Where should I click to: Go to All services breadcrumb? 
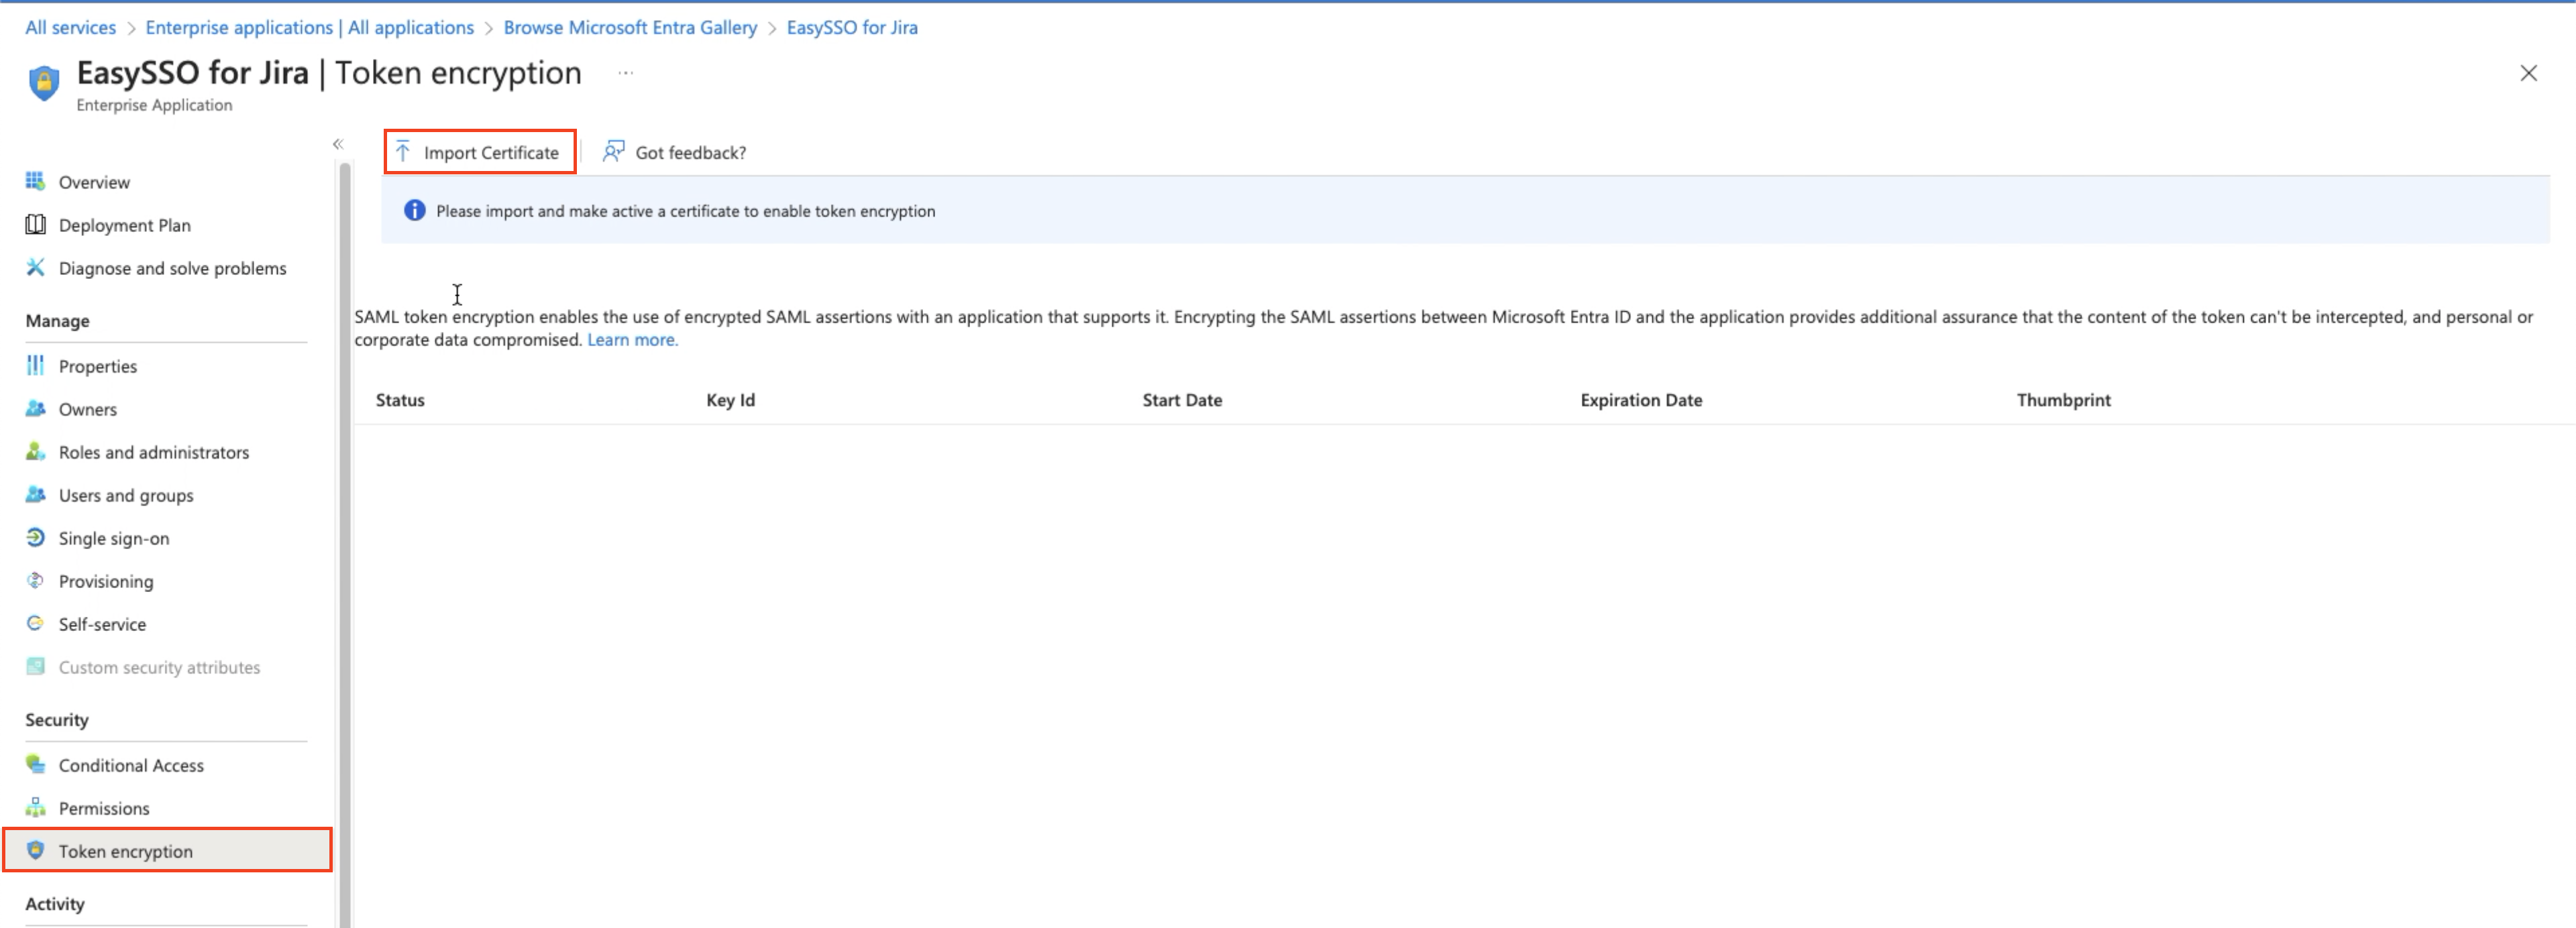pyautogui.click(x=70, y=28)
